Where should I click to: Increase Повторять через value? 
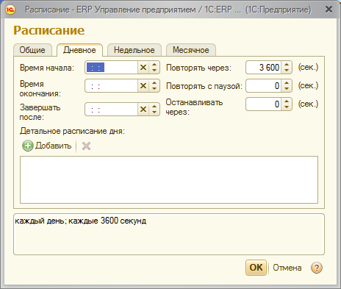click(287, 65)
